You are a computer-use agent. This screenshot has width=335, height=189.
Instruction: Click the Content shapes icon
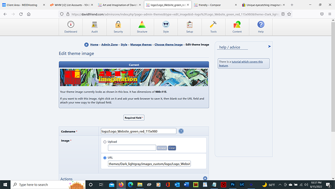(237, 26)
